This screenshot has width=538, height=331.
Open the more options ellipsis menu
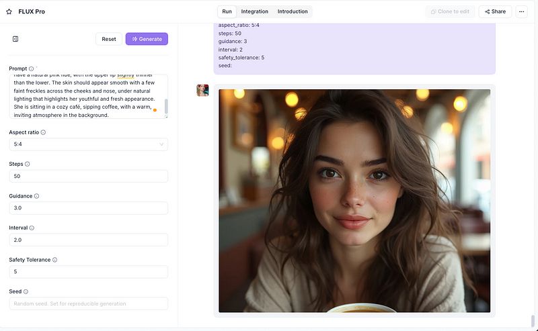522,11
